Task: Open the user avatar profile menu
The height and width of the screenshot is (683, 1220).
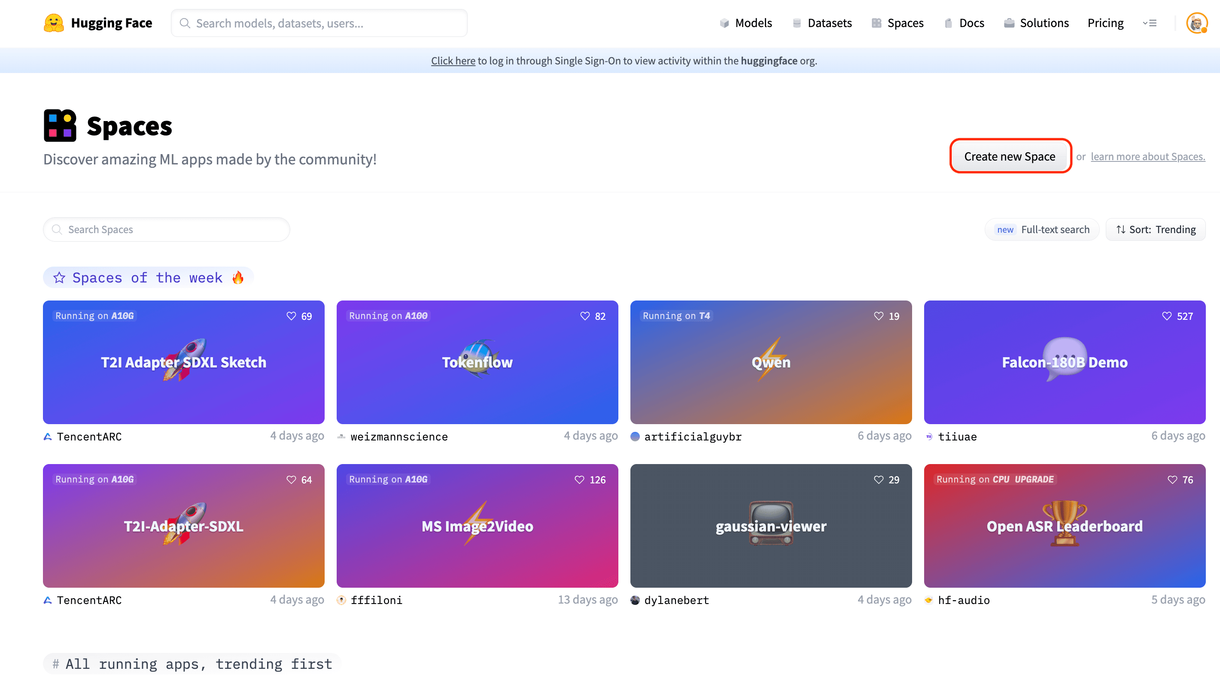Action: (1197, 23)
